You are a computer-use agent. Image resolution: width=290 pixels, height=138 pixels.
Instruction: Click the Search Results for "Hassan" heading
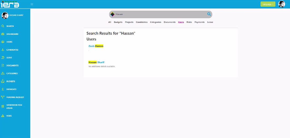[111, 34]
